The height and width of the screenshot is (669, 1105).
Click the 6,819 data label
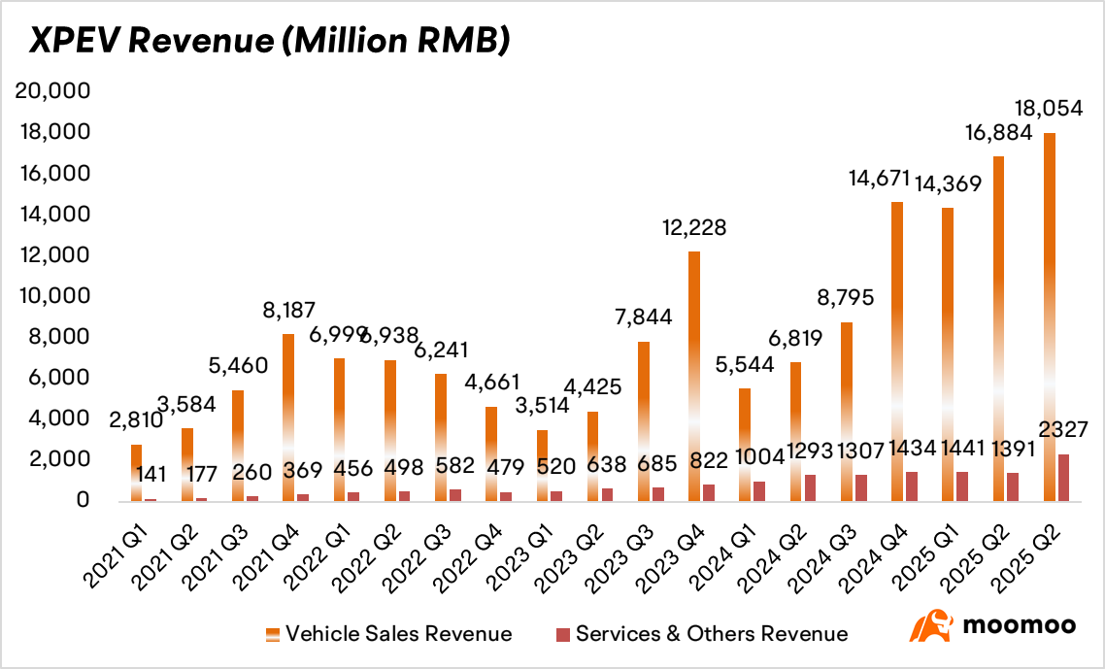coord(795,338)
